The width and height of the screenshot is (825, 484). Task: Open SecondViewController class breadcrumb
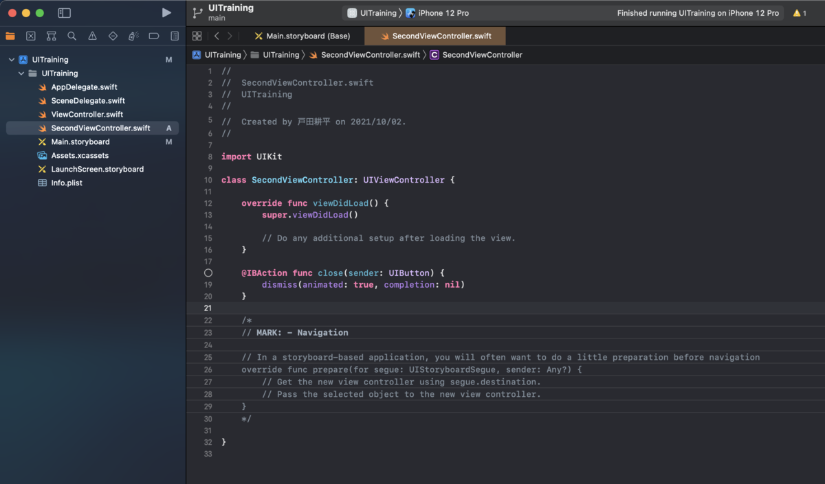click(x=476, y=55)
